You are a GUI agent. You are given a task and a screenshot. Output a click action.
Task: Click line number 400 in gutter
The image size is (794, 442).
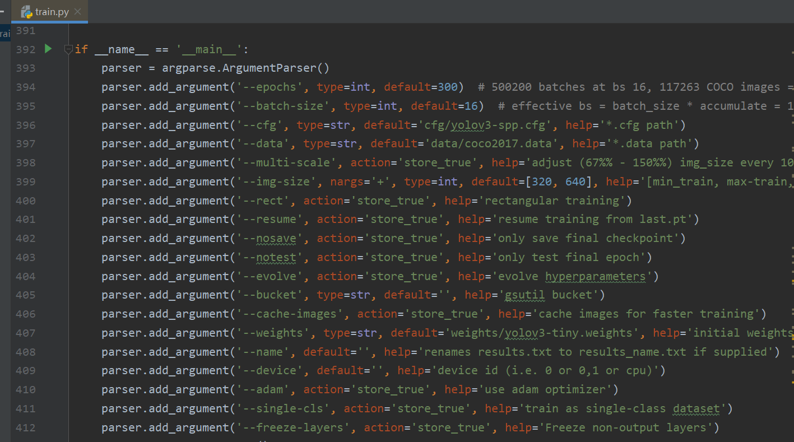click(x=25, y=201)
